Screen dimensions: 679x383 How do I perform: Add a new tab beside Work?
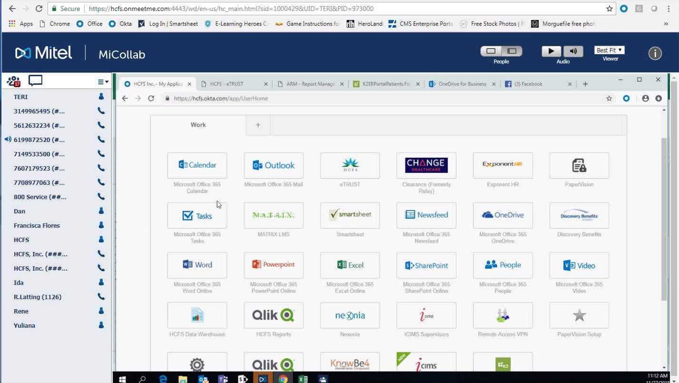(x=258, y=125)
